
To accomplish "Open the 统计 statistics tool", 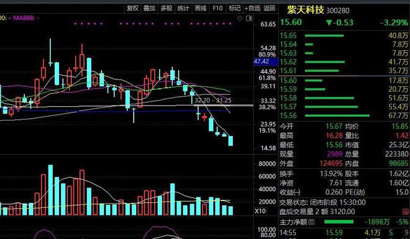I will 183,8.
